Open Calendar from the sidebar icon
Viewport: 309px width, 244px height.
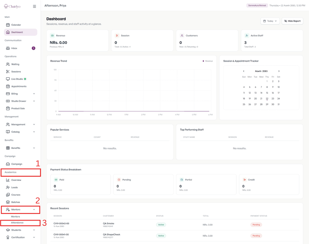[x=8, y=25]
